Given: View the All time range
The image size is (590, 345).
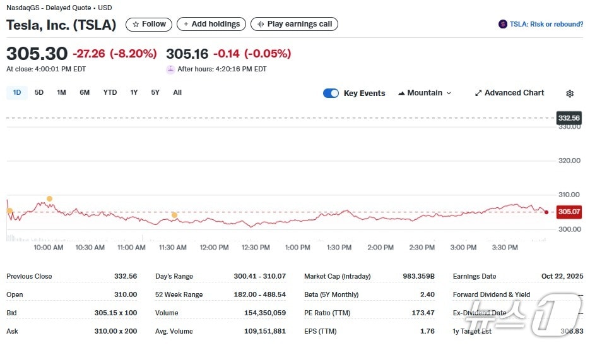Looking at the screenshot, I should tap(177, 92).
